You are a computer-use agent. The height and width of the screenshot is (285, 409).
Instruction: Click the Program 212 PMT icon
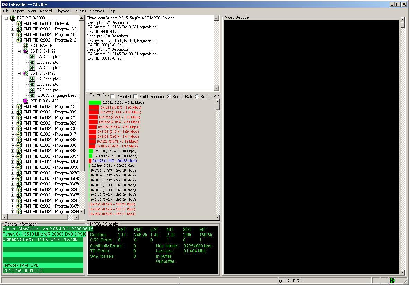[x=19, y=40]
